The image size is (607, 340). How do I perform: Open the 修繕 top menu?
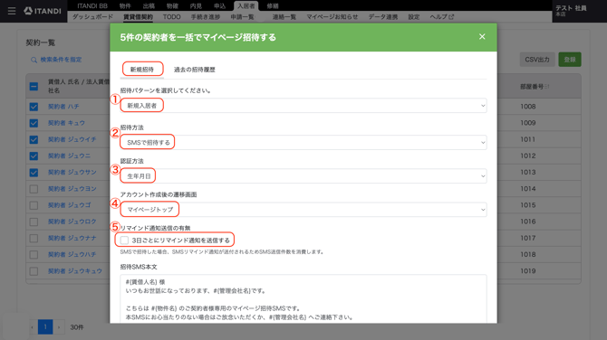(x=273, y=5)
